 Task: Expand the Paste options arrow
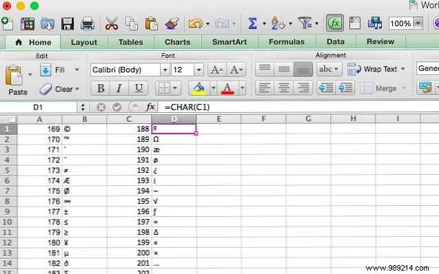tap(30, 74)
